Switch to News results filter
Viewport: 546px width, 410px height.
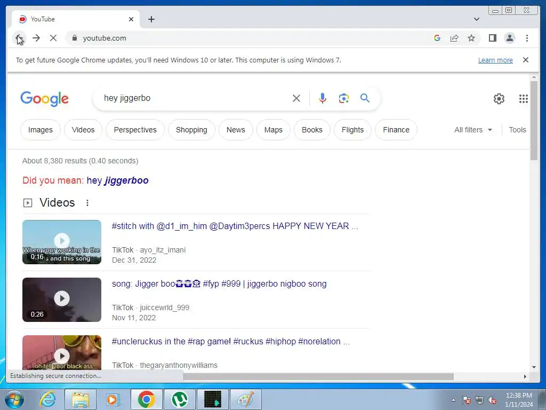pyautogui.click(x=236, y=130)
